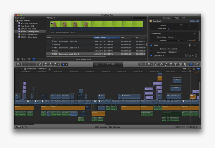Open the retime speed menu
The width and height of the screenshot is (215, 148).
click(x=149, y=64)
